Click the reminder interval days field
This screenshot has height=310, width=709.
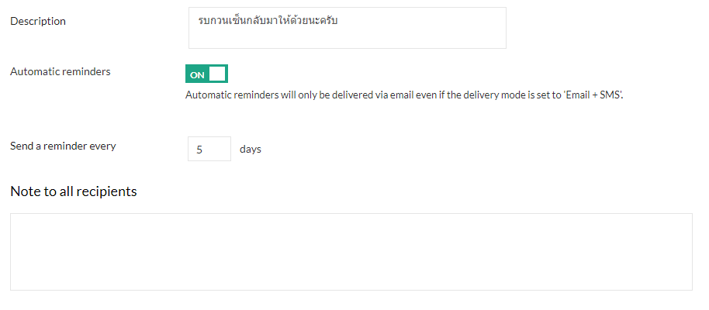pyautogui.click(x=209, y=149)
